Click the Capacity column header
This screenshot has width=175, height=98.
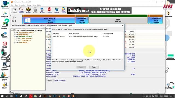[x=131, y=32]
